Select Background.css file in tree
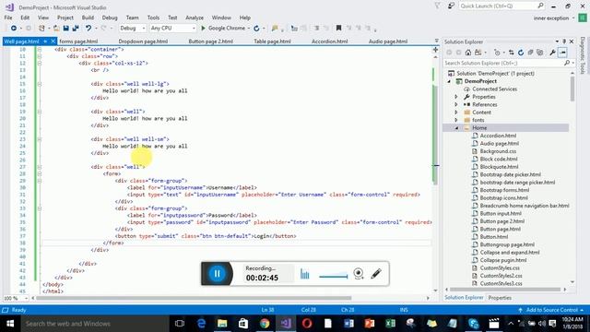This screenshot has width=590, height=332. [x=498, y=151]
